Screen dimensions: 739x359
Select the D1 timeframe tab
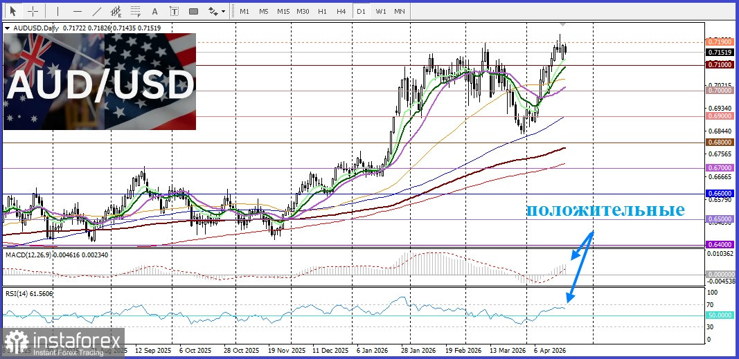(x=361, y=11)
